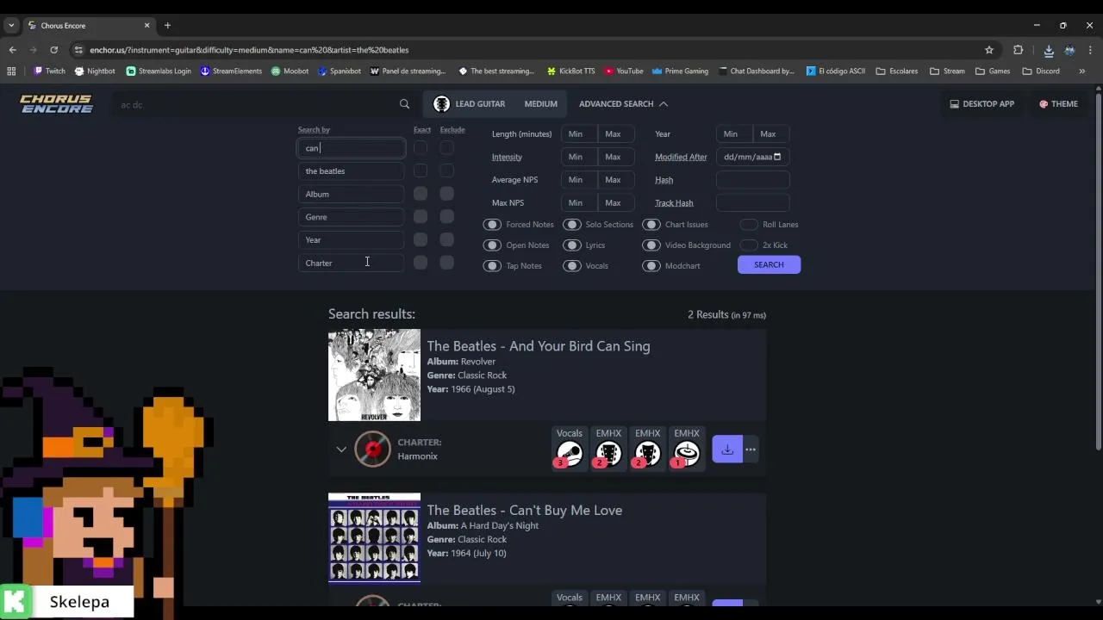
Task: Click Harmonix charter name
Action: pos(417,456)
